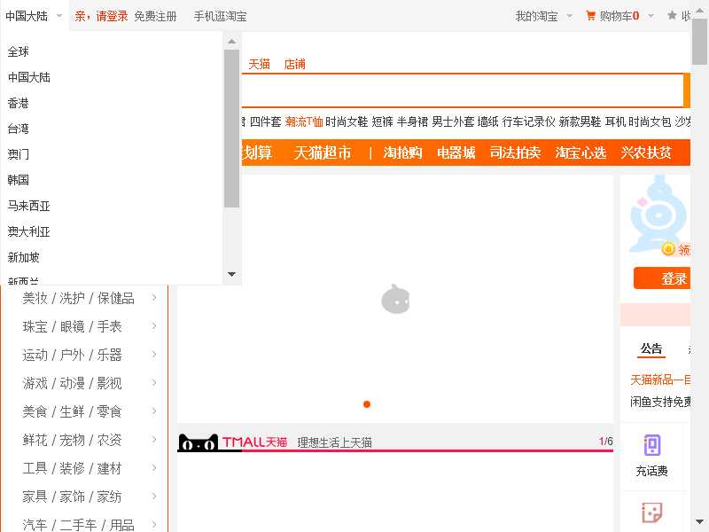Click the TMALL天猫 brand text

coord(254,442)
